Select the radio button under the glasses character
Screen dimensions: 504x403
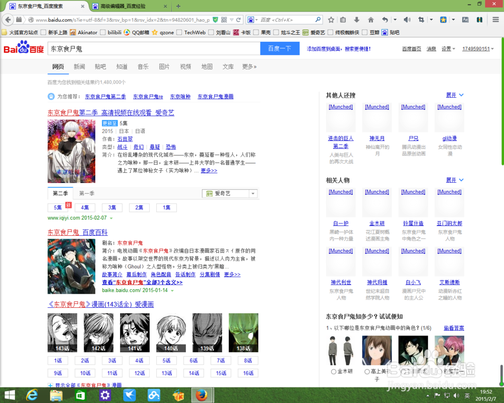click(403, 371)
